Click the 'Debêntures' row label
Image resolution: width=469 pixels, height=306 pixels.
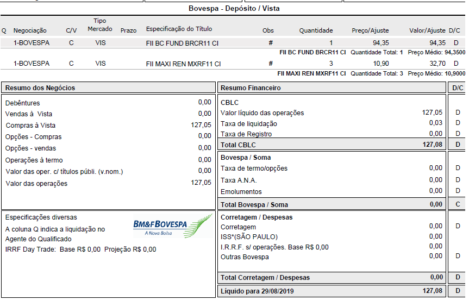click(22, 103)
